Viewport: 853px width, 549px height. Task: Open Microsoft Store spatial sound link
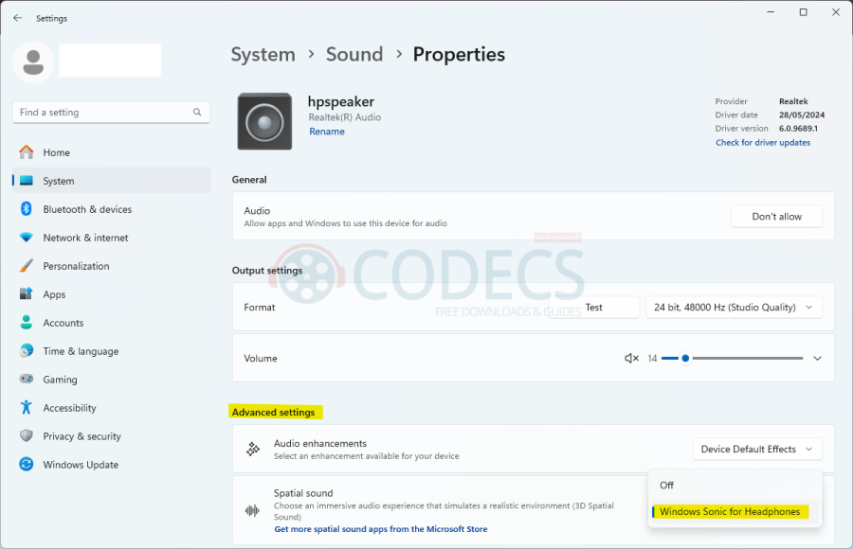[381, 529]
